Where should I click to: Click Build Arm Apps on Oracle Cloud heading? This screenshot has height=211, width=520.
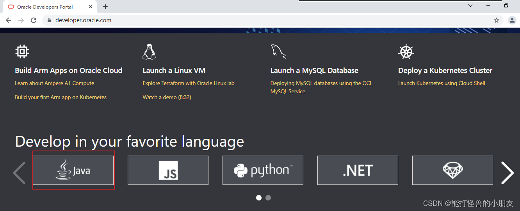tap(69, 71)
